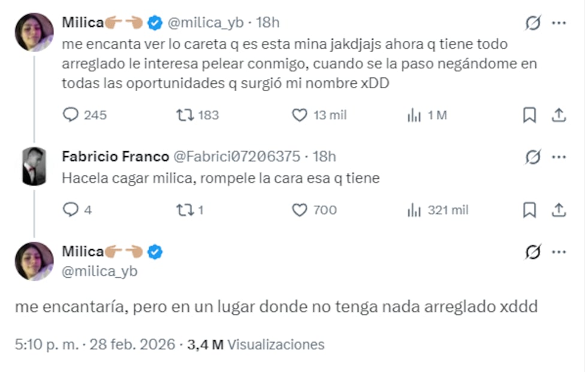Open the share icon on Milica's first tweet
This screenshot has height=372, width=585.
pos(559,115)
